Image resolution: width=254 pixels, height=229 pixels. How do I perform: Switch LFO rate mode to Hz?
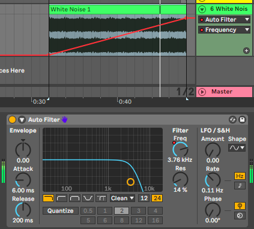[240, 176]
